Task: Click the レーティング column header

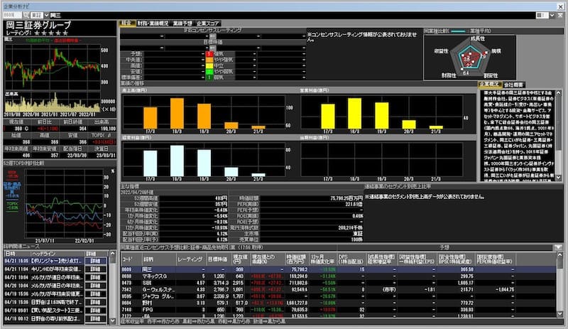Action: [x=190, y=259]
